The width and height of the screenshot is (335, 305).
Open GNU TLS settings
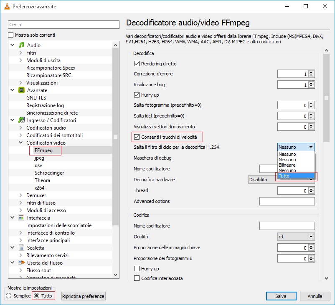[36, 97]
